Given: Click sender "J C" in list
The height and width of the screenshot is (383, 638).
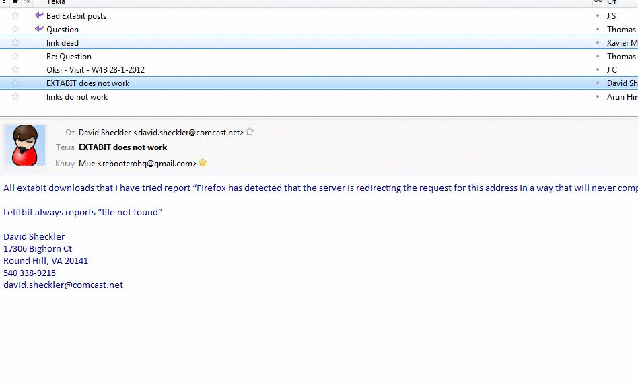Looking at the screenshot, I should point(612,69).
